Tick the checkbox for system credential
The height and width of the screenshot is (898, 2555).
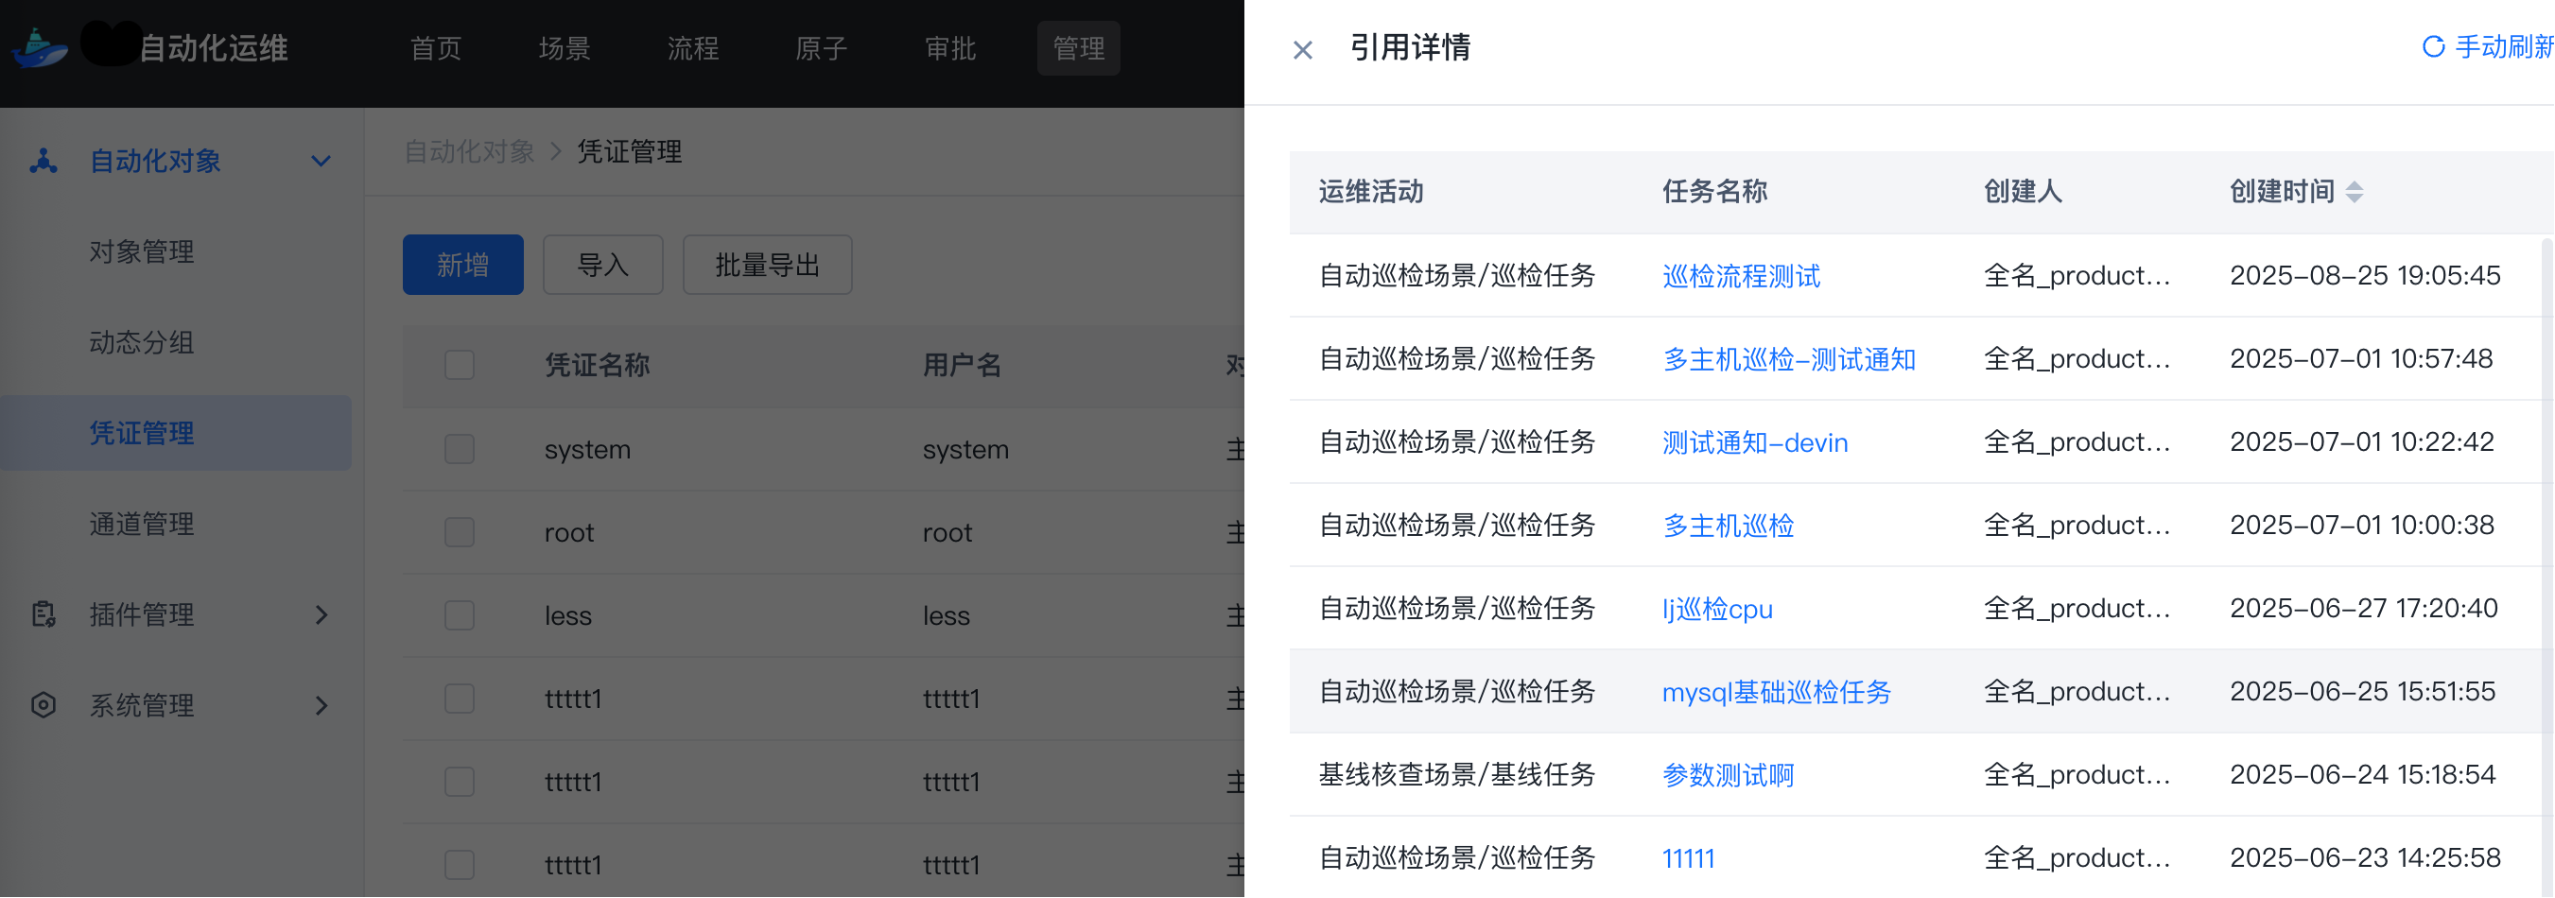pos(460,449)
